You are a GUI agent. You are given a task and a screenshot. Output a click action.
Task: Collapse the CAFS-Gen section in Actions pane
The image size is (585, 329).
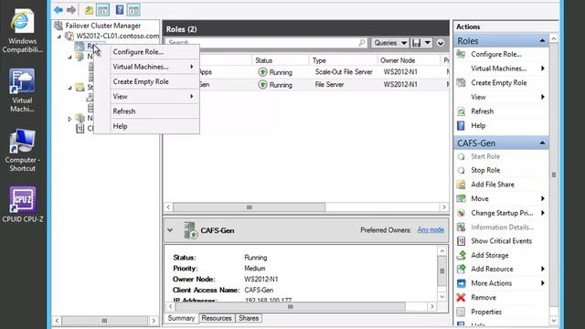[542, 143]
